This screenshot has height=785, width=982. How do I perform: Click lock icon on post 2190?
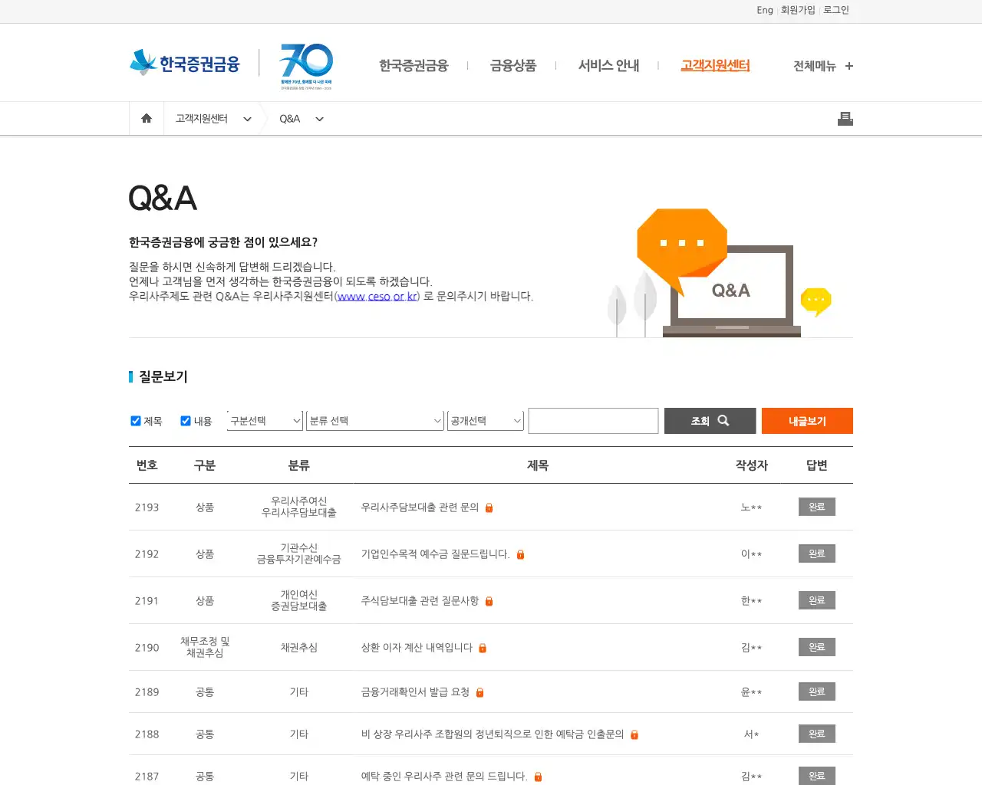point(483,648)
